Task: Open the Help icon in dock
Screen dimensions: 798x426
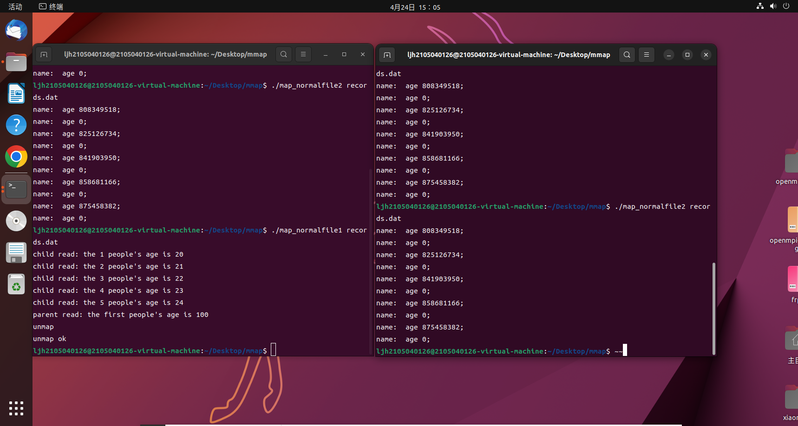Action: pyautogui.click(x=16, y=125)
